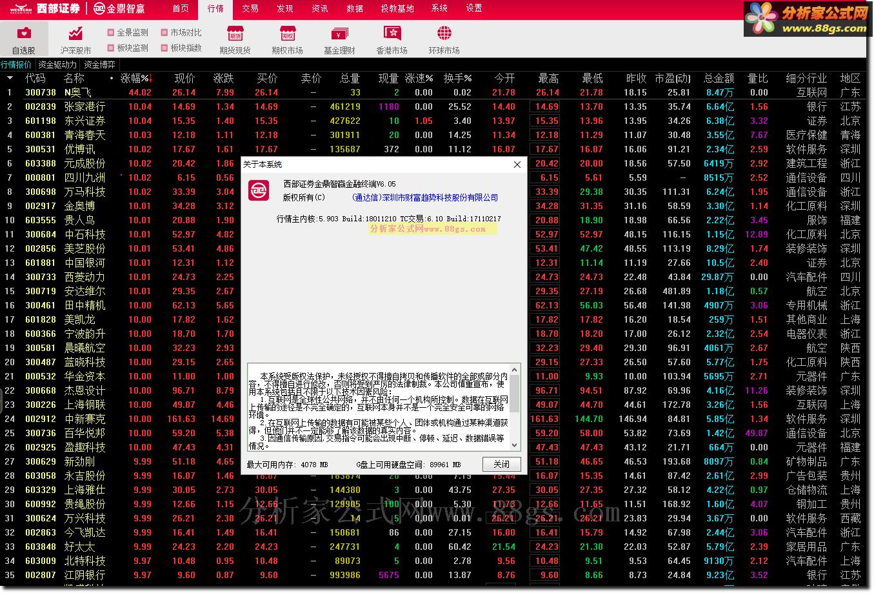Open the 数据 menu
This screenshot has width=874, height=593.
coord(355,8)
